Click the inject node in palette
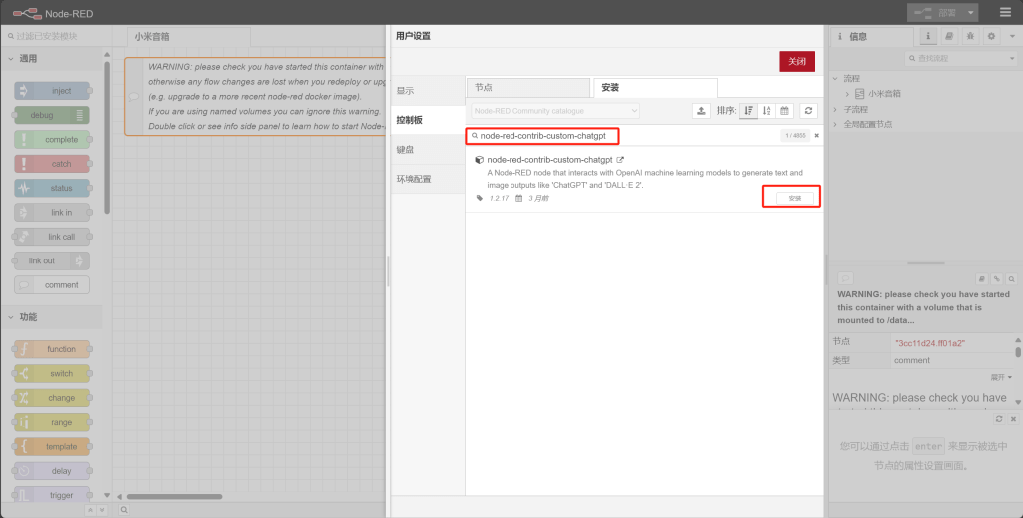Image resolution: width=1023 pixels, height=518 pixels. point(52,91)
